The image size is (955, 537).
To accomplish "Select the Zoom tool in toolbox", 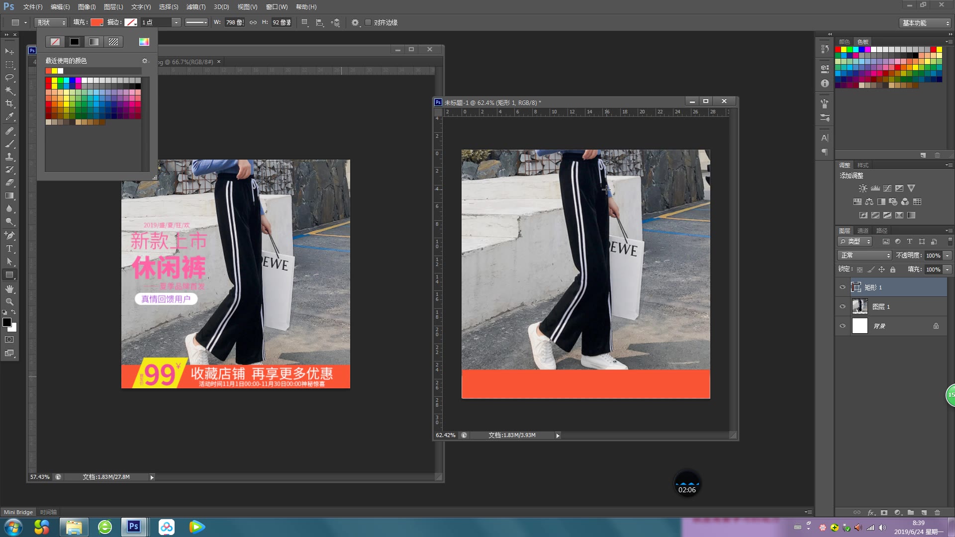I will (x=9, y=302).
